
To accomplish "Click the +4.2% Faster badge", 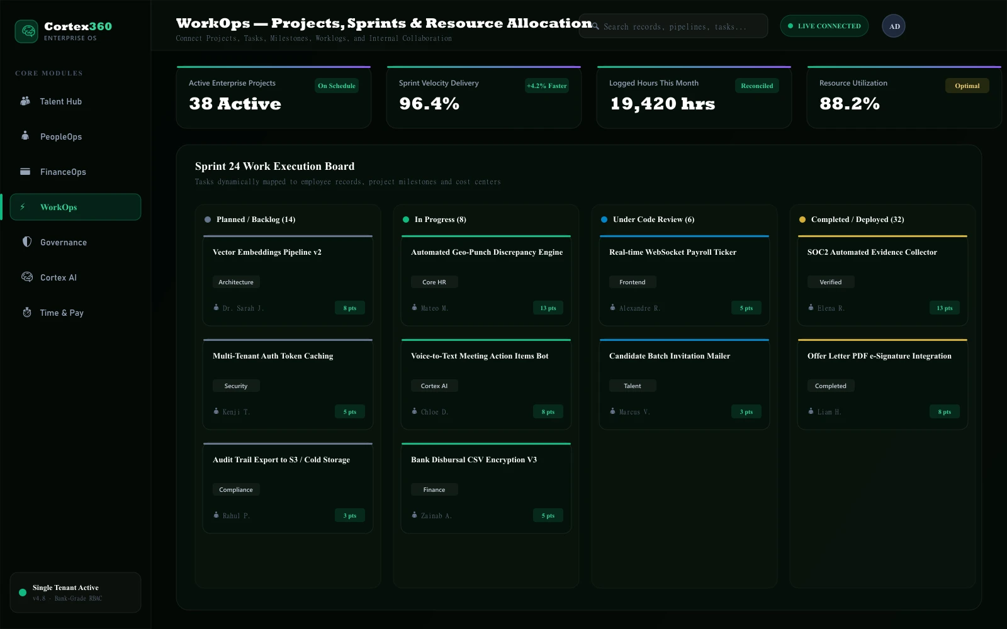I will click(547, 86).
